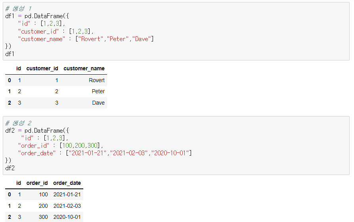Select the '300' order_id cell
This screenshot has width=354, height=222.
click(x=43, y=217)
